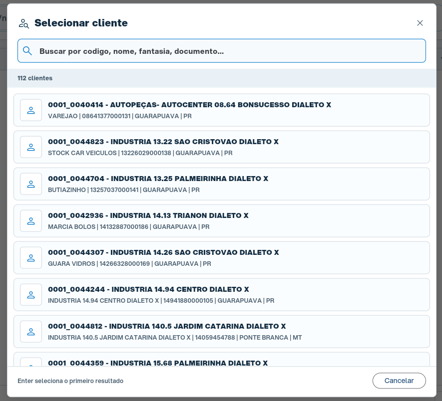Select 0001_0044812 INDUSTRIA 140.5 JARDIM CATARINA title
Image resolution: width=442 pixels, height=401 pixels.
click(x=167, y=326)
